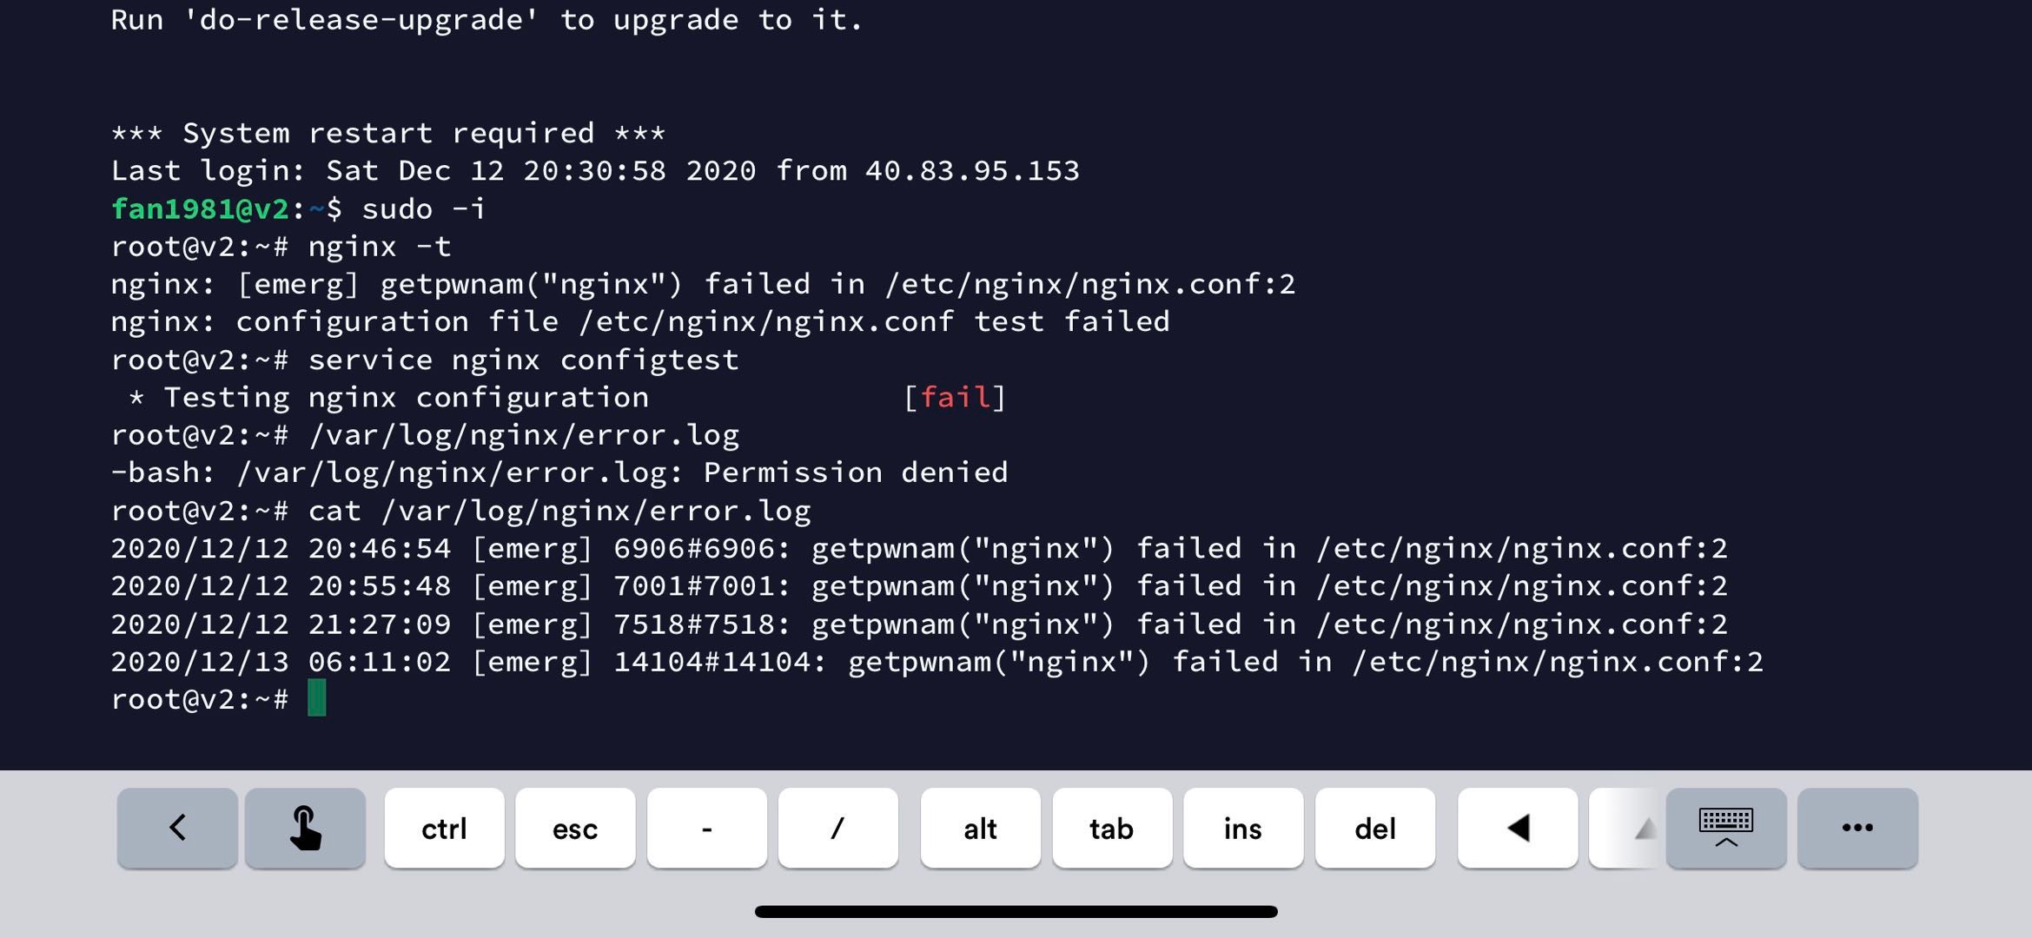The width and height of the screenshot is (2032, 938).
Task: Tap the ins key
Action: click(1243, 828)
